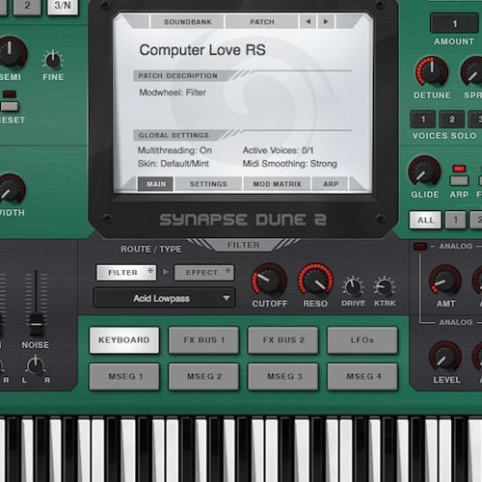Toggle the ARP switch
The width and height of the screenshot is (482, 482).
pyautogui.click(x=459, y=180)
